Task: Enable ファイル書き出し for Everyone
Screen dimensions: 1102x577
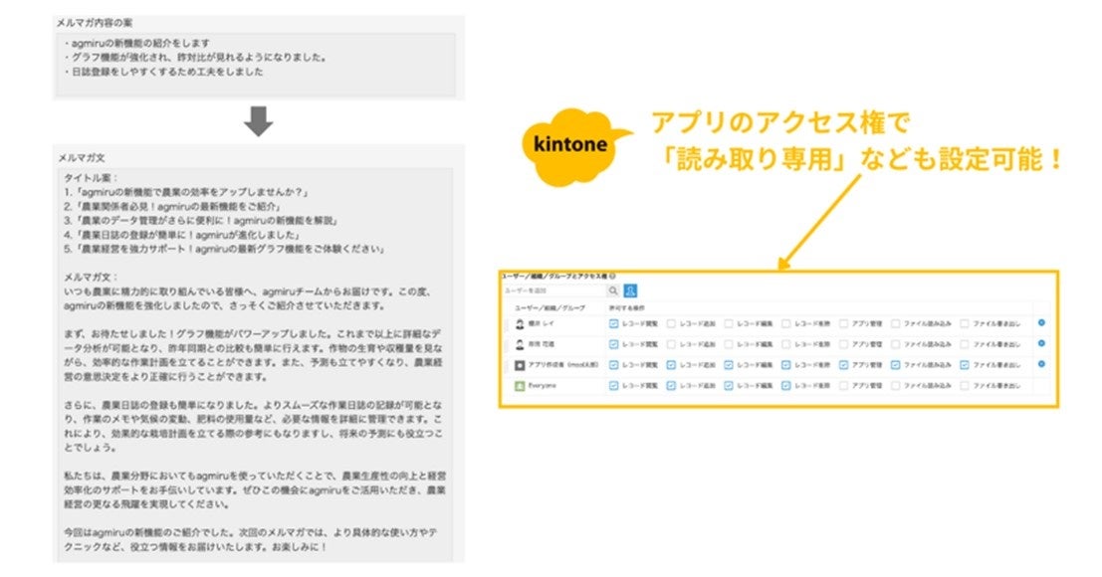Action: 965,385
